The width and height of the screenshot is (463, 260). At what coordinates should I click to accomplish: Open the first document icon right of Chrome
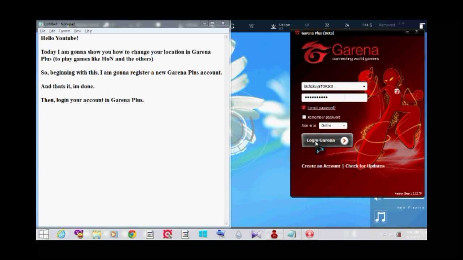150,235
